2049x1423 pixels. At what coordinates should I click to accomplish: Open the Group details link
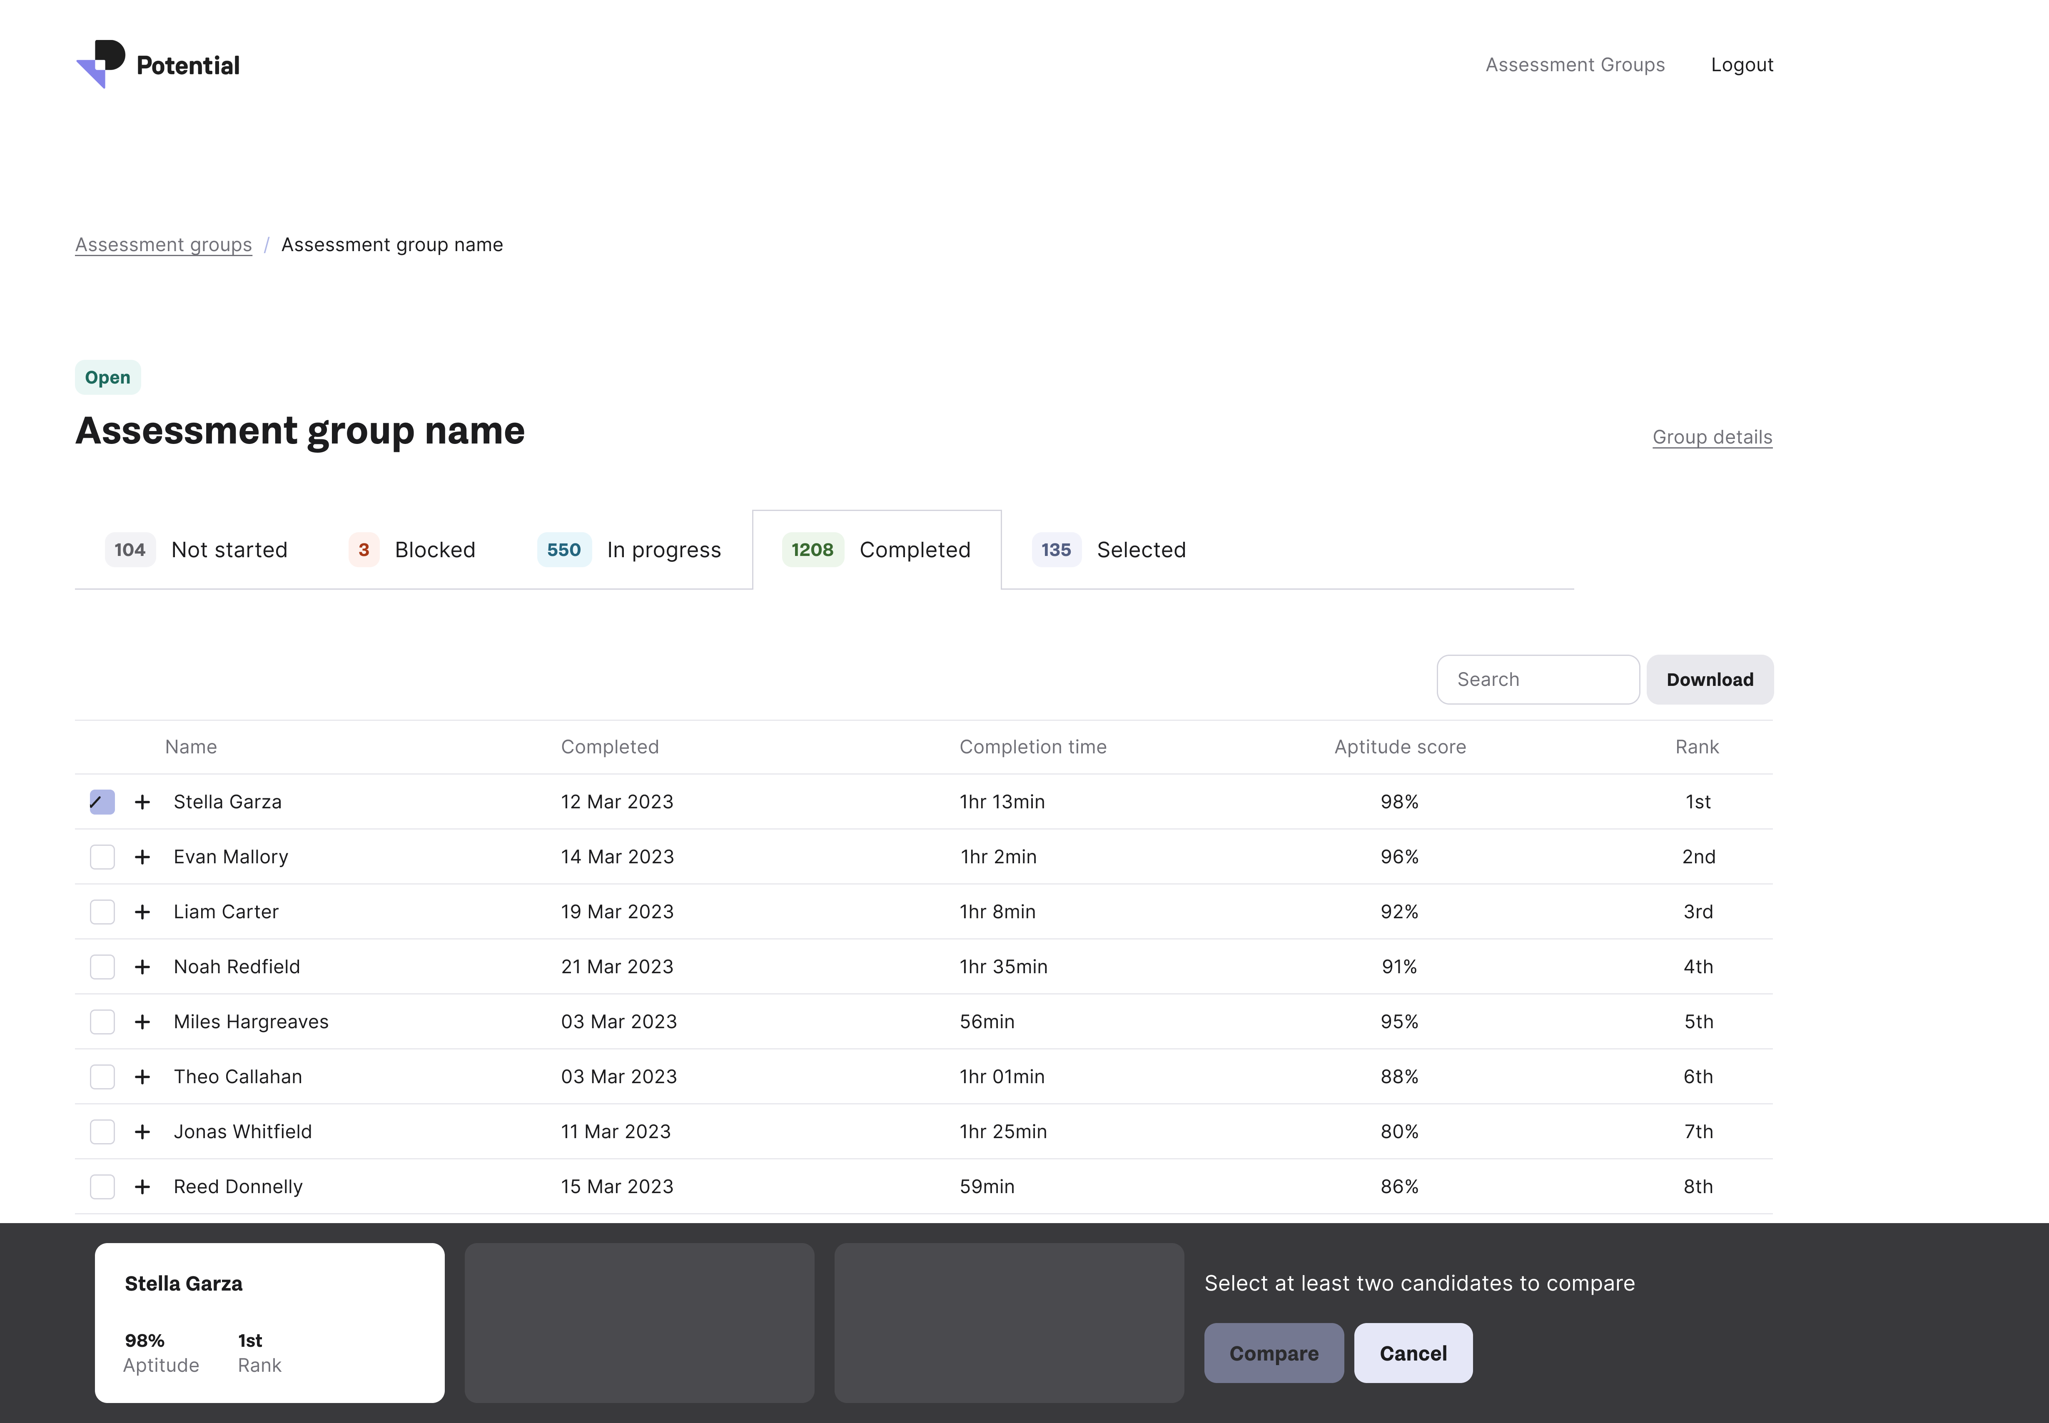1711,437
